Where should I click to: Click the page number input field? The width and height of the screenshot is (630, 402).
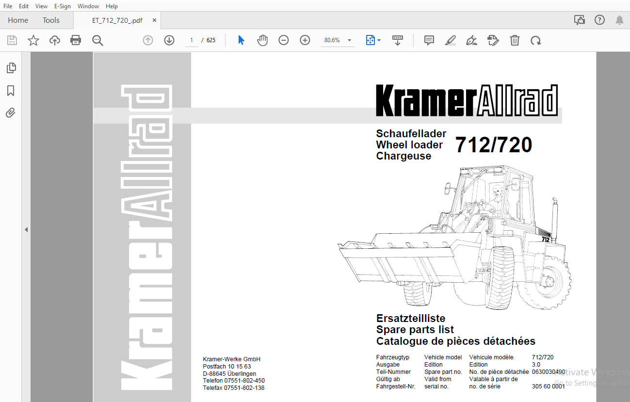click(x=192, y=40)
